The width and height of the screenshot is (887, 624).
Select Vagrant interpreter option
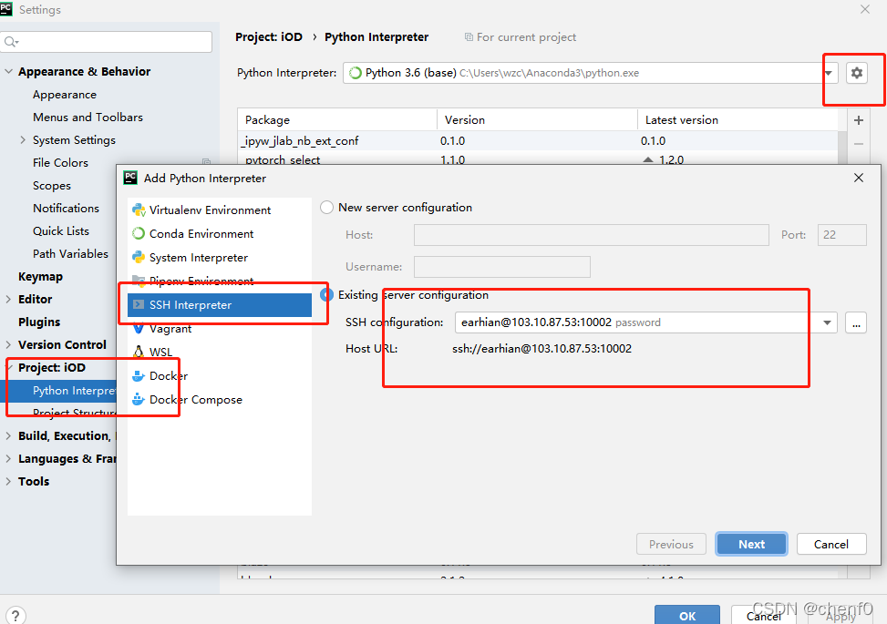pos(220,328)
